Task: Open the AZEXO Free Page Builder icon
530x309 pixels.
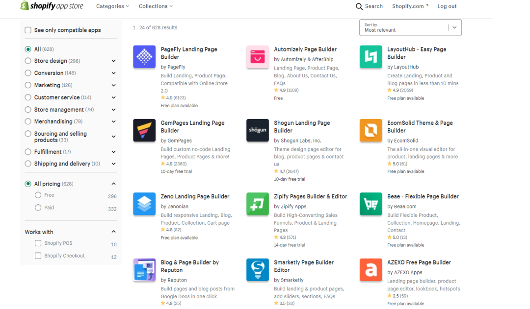Action: click(371, 270)
